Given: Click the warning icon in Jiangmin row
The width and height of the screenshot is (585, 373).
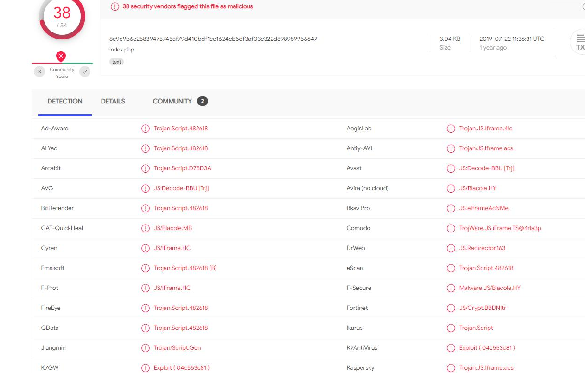Looking at the screenshot, I should (x=146, y=348).
